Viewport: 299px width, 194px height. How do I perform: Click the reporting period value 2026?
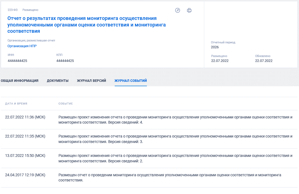click(215, 47)
